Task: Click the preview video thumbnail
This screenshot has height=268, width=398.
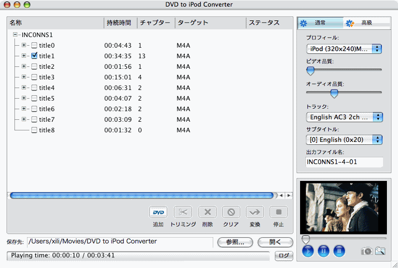Action: click(x=343, y=207)
